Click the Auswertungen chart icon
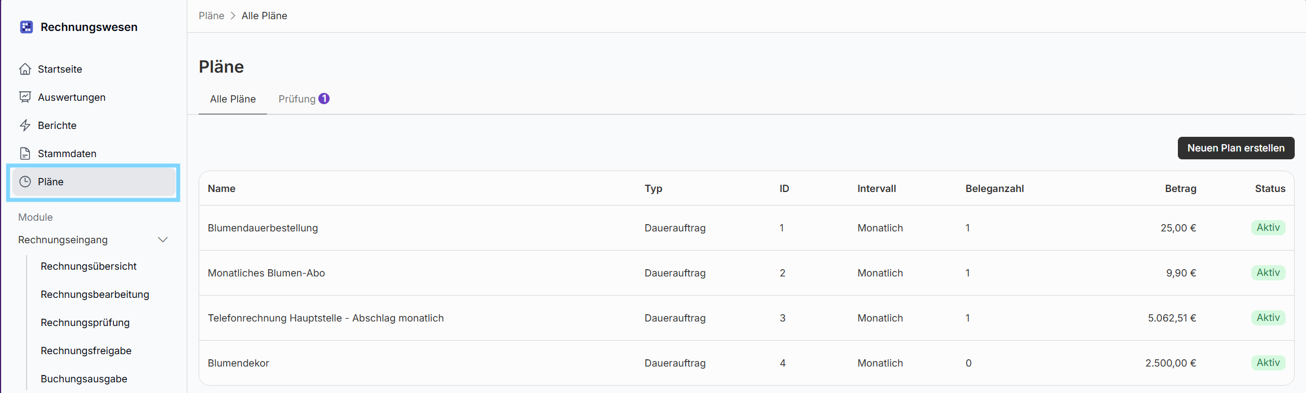Screen dimensions: 1306x393 (25, 97)
